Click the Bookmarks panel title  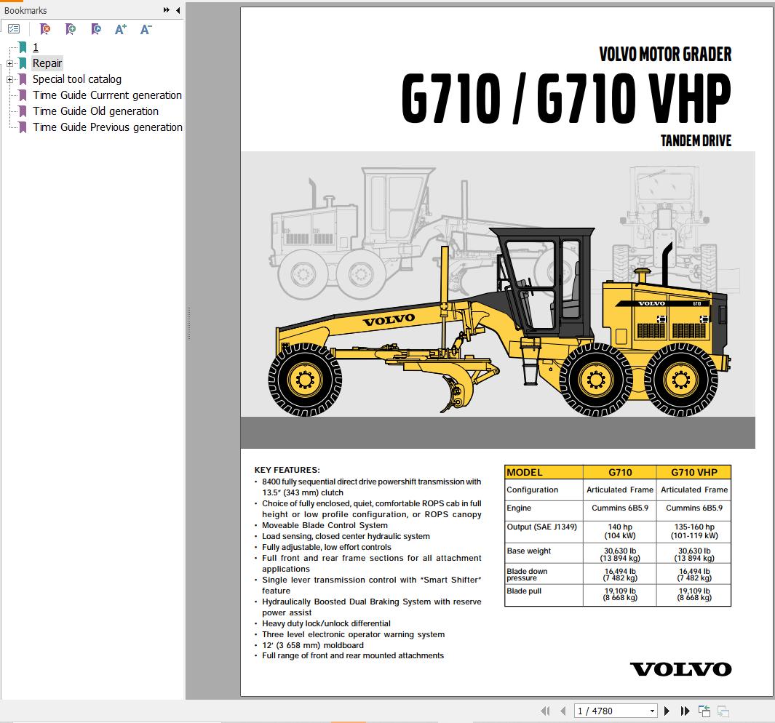(x=25, y=10)
